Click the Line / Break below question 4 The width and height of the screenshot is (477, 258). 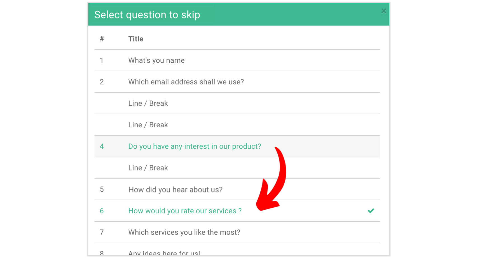[148, 168]
